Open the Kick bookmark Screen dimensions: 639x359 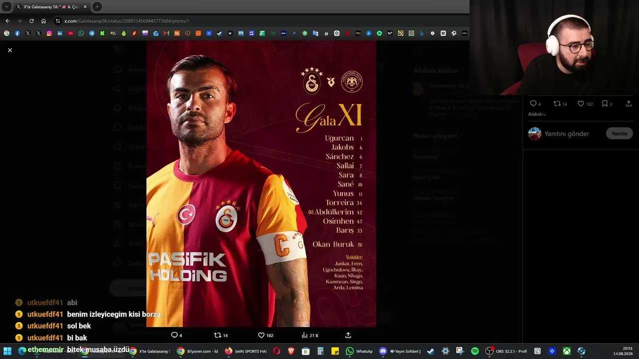(102, 33)
